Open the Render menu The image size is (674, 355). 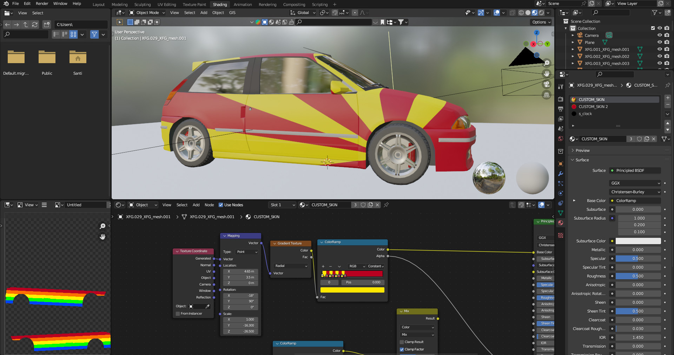(42, 4)
